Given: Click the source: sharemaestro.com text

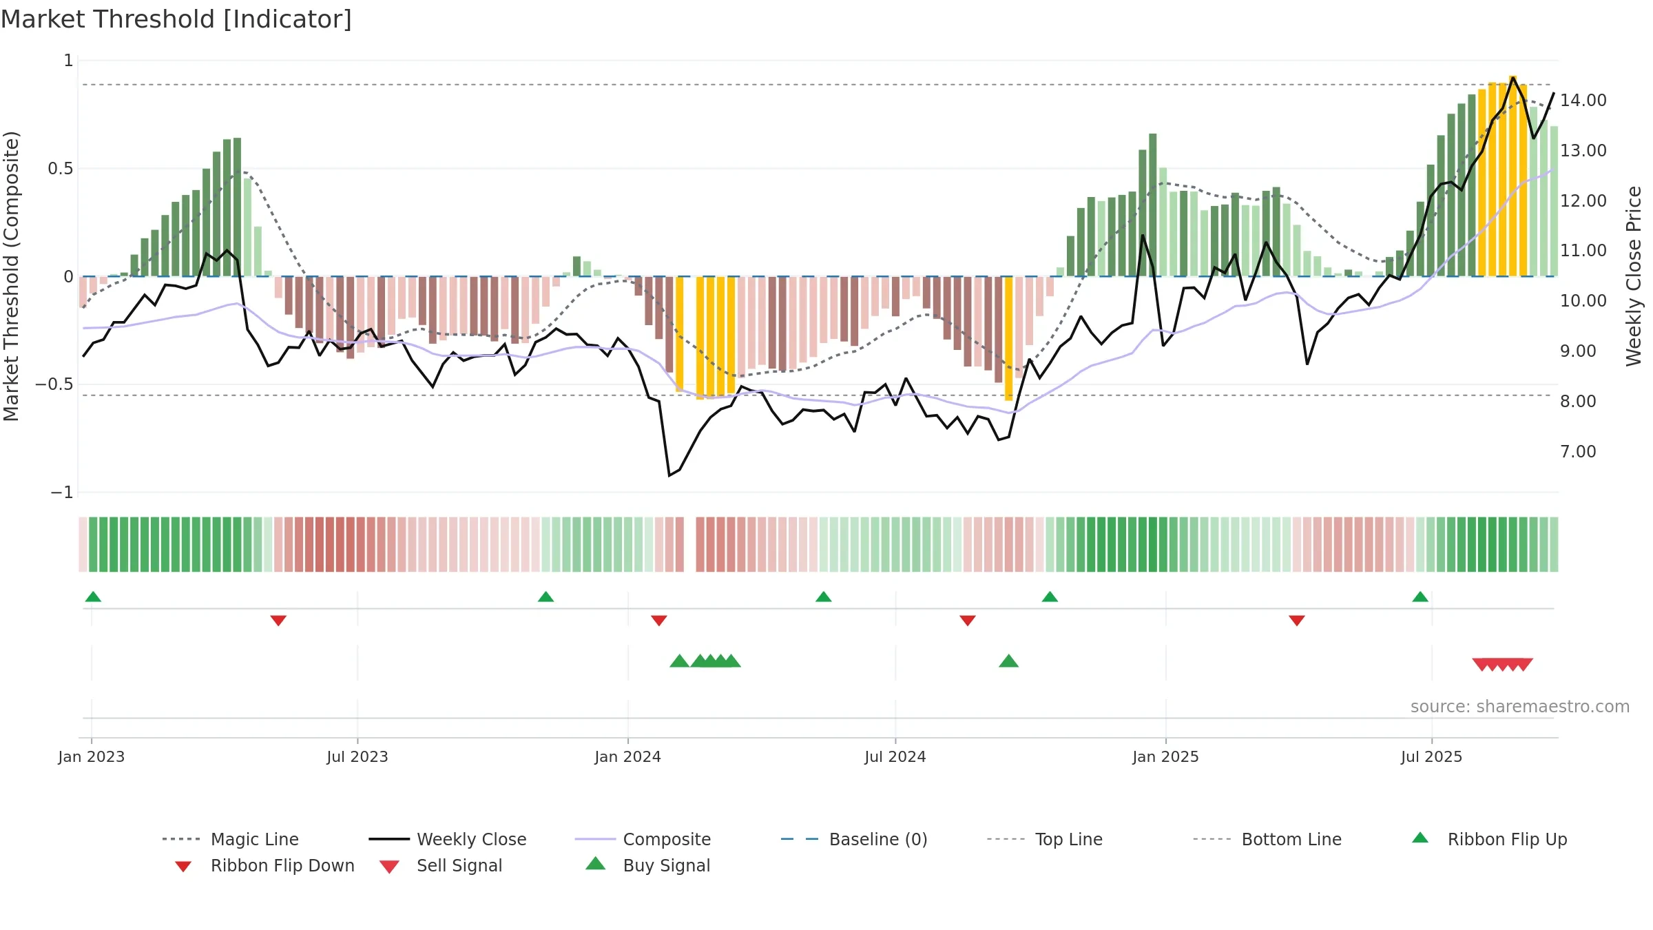Looking at the screenshot, I should (1520, 707).
